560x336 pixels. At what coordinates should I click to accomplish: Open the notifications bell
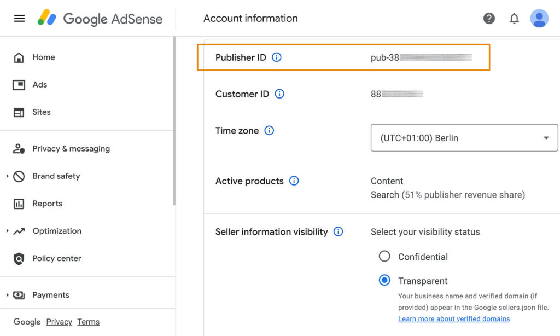coord(514,18)
